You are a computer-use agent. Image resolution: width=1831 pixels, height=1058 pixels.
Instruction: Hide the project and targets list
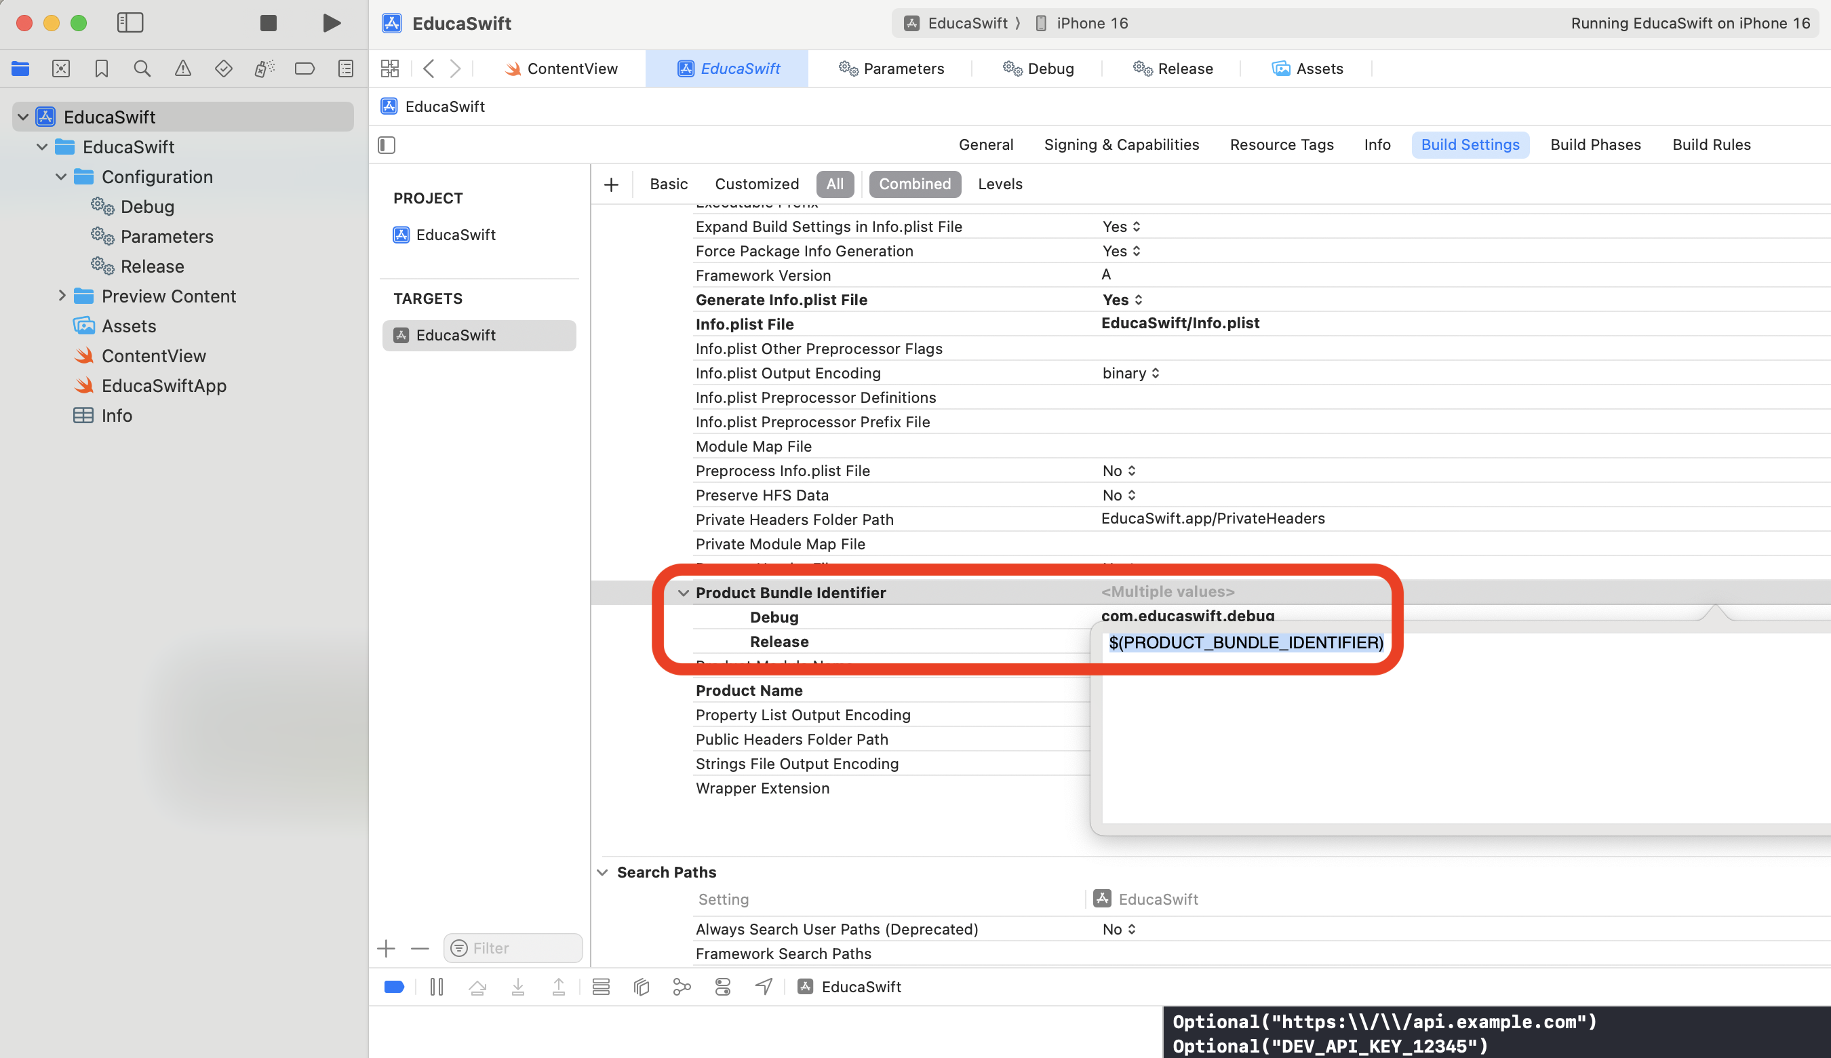[x=387, y=145]
